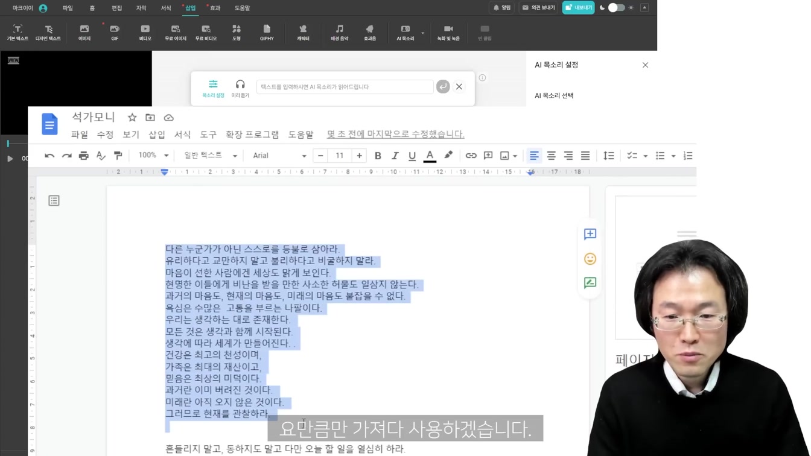Open line spacing options

pyautogui.click(x=608, y=156)
